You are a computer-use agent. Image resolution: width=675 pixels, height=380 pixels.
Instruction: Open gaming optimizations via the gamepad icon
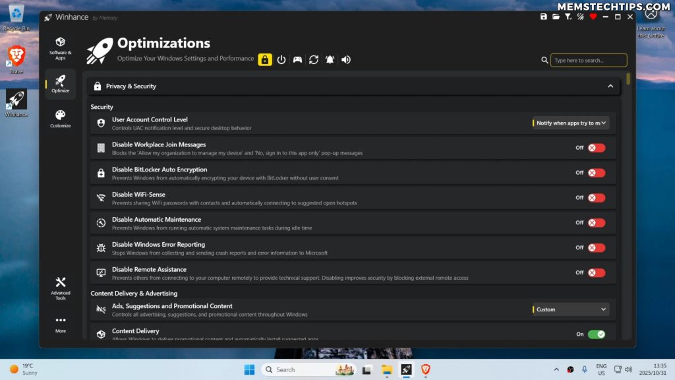tap(297, 59)
